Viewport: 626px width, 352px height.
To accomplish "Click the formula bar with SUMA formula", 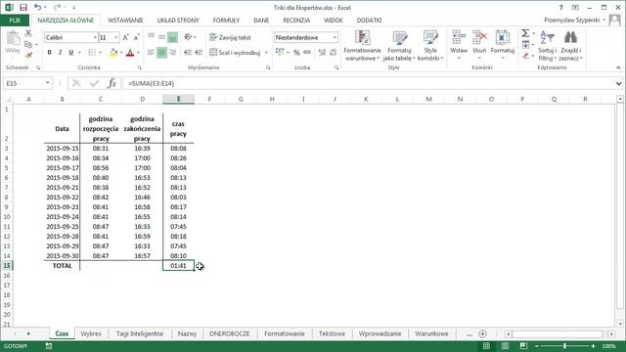I will 368,83.
